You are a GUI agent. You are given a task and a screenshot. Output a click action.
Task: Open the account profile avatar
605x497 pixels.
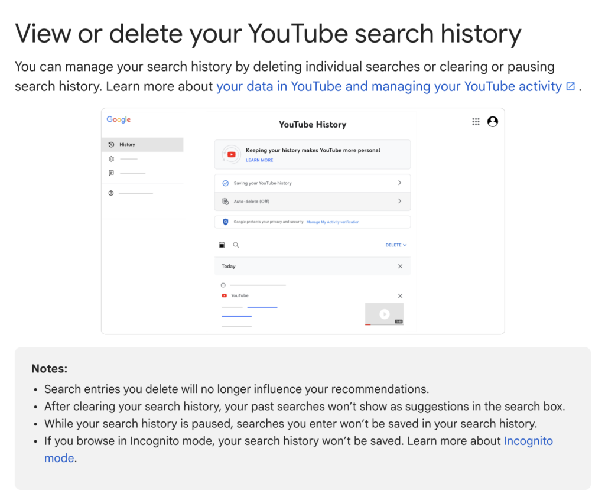point(493,121)
